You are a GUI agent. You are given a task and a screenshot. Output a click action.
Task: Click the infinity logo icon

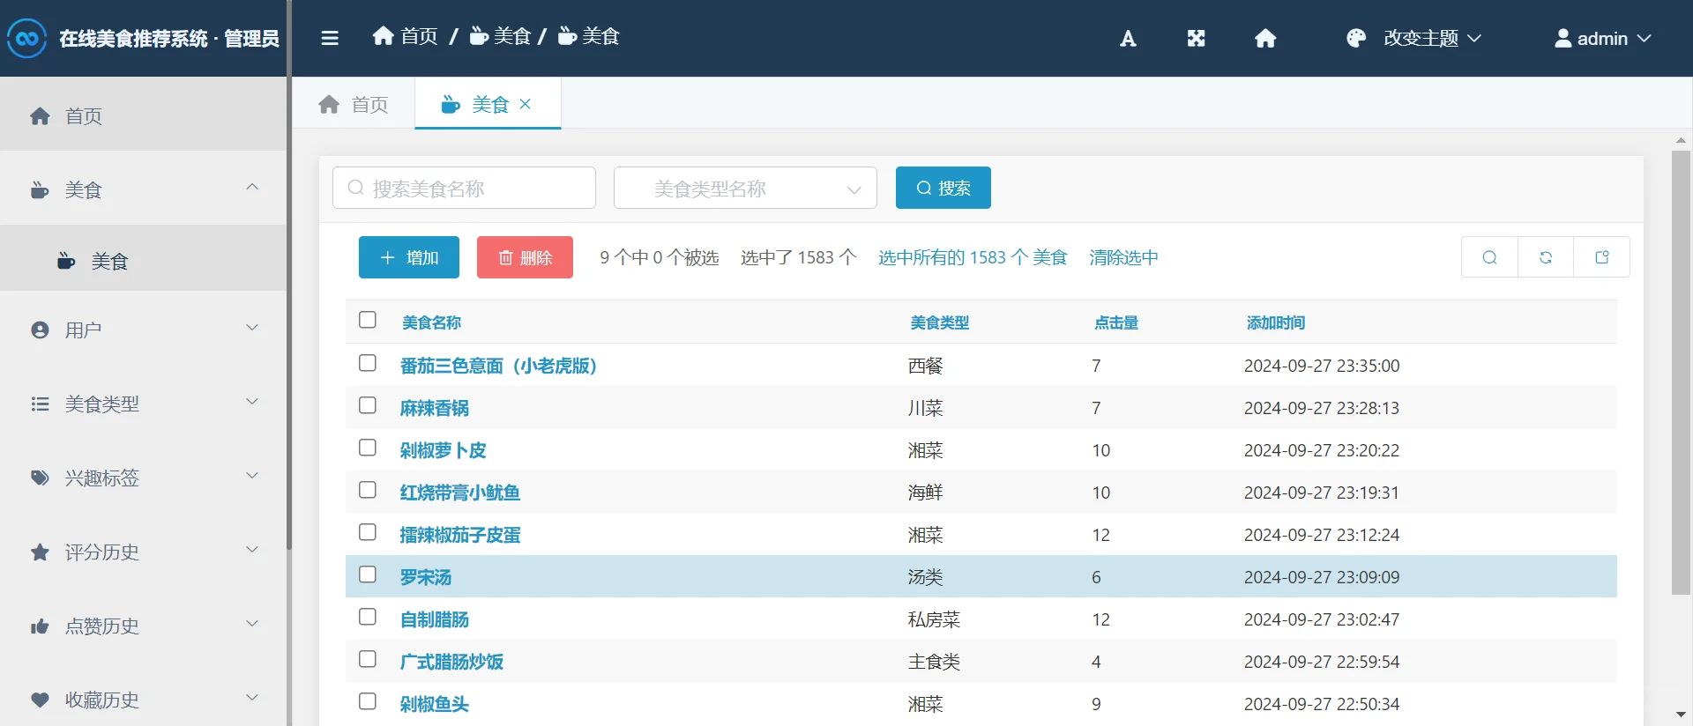27,38
